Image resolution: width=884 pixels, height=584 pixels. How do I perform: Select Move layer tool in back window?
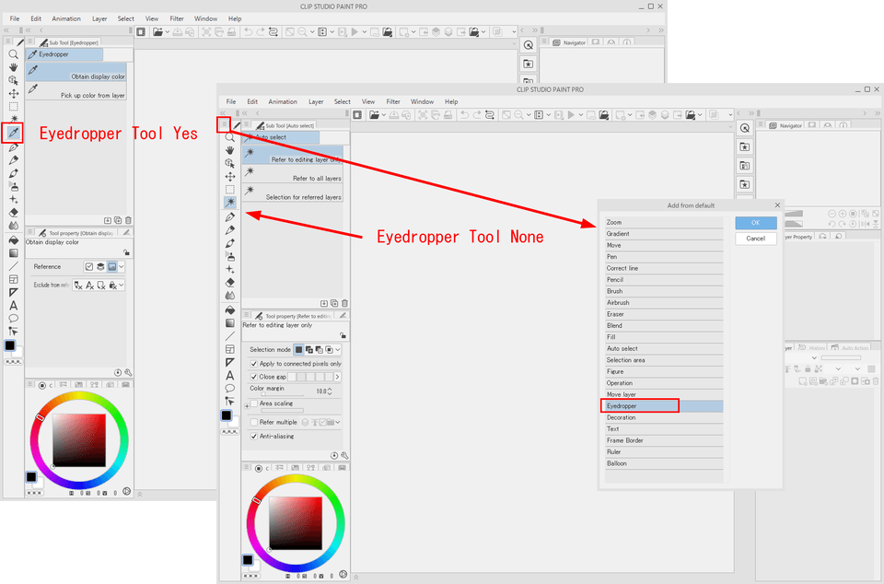13,93
